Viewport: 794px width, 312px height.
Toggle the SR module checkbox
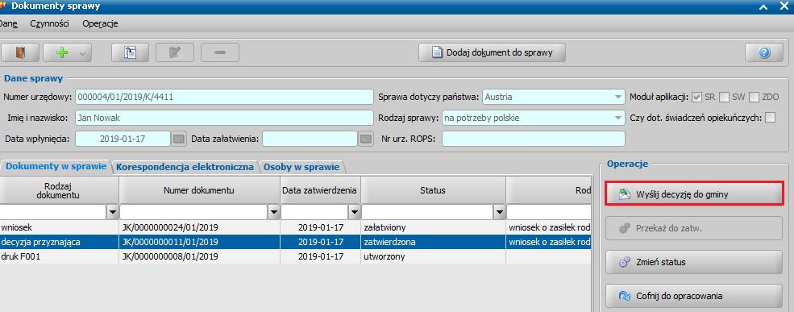coord(696,97)
